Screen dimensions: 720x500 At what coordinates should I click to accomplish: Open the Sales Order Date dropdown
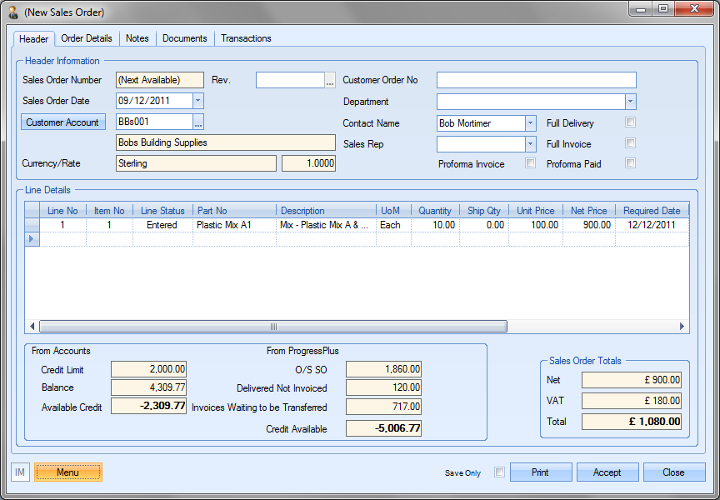(x=197, y=101)
